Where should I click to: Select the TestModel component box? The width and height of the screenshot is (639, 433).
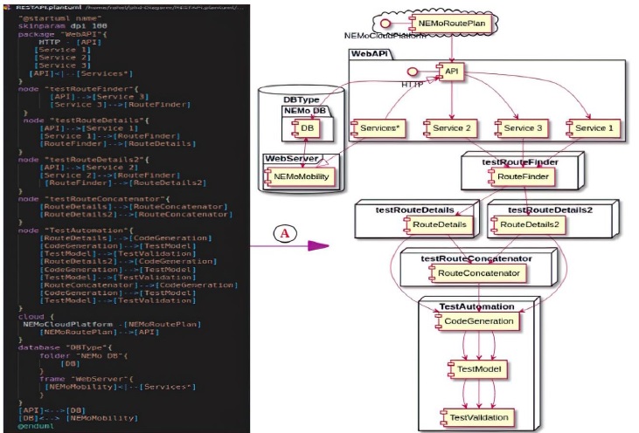pos(477,369)
